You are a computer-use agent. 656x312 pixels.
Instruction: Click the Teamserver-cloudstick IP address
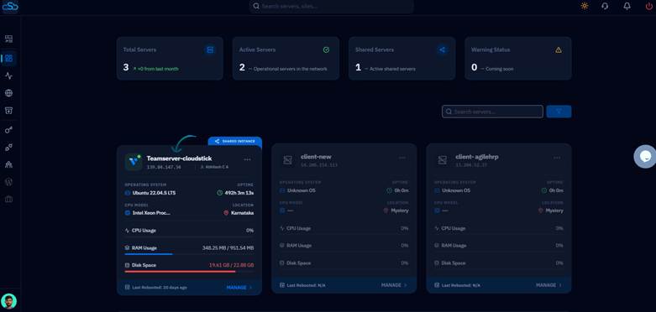pos(164,167)
